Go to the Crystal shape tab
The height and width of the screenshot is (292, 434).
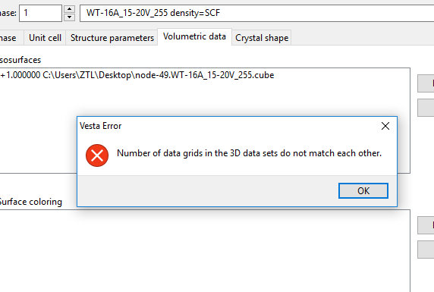(x=262, y=38)
